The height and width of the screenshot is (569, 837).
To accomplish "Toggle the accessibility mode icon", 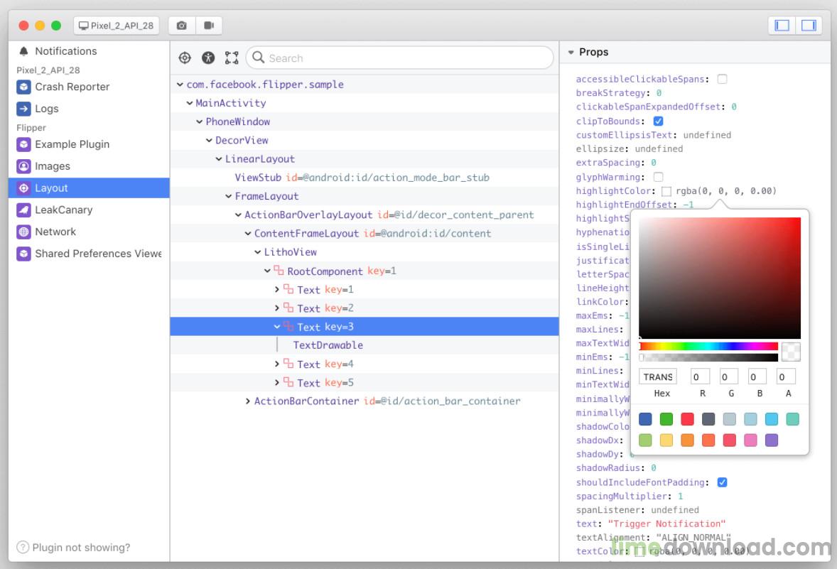I will click(x=208, y=58).
